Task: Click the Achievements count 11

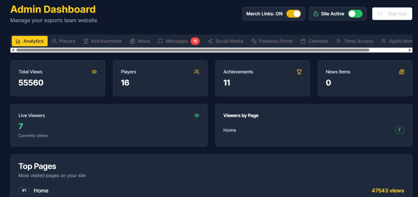Action: click(x=227, y=83)
